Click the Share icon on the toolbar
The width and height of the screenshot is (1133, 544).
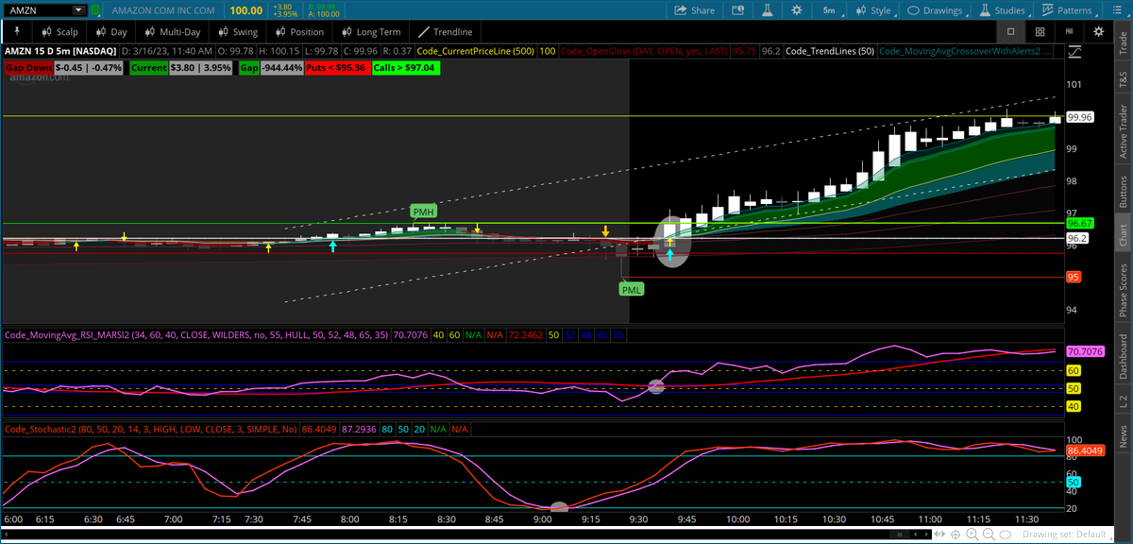pos(694,10)
